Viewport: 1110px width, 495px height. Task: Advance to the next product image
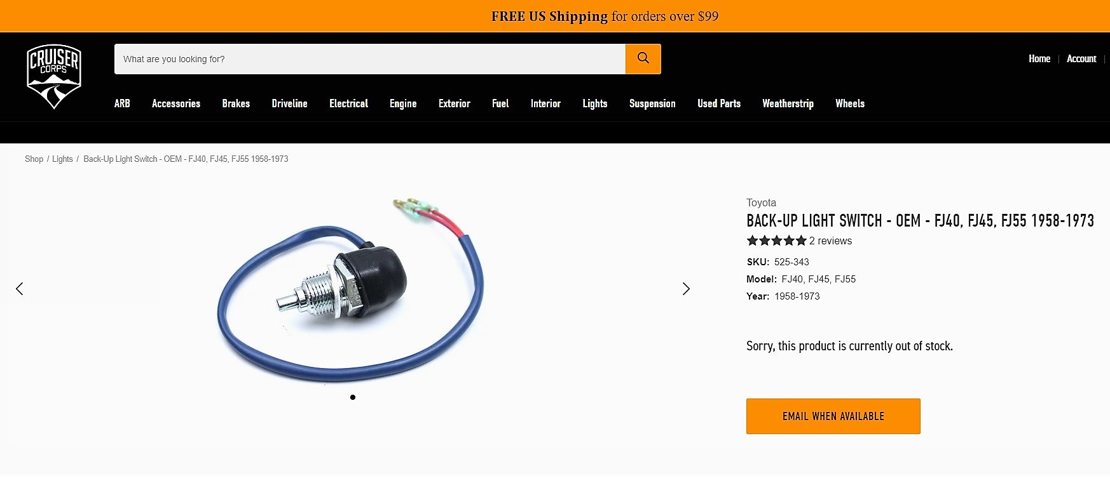[x=686, y=289]
